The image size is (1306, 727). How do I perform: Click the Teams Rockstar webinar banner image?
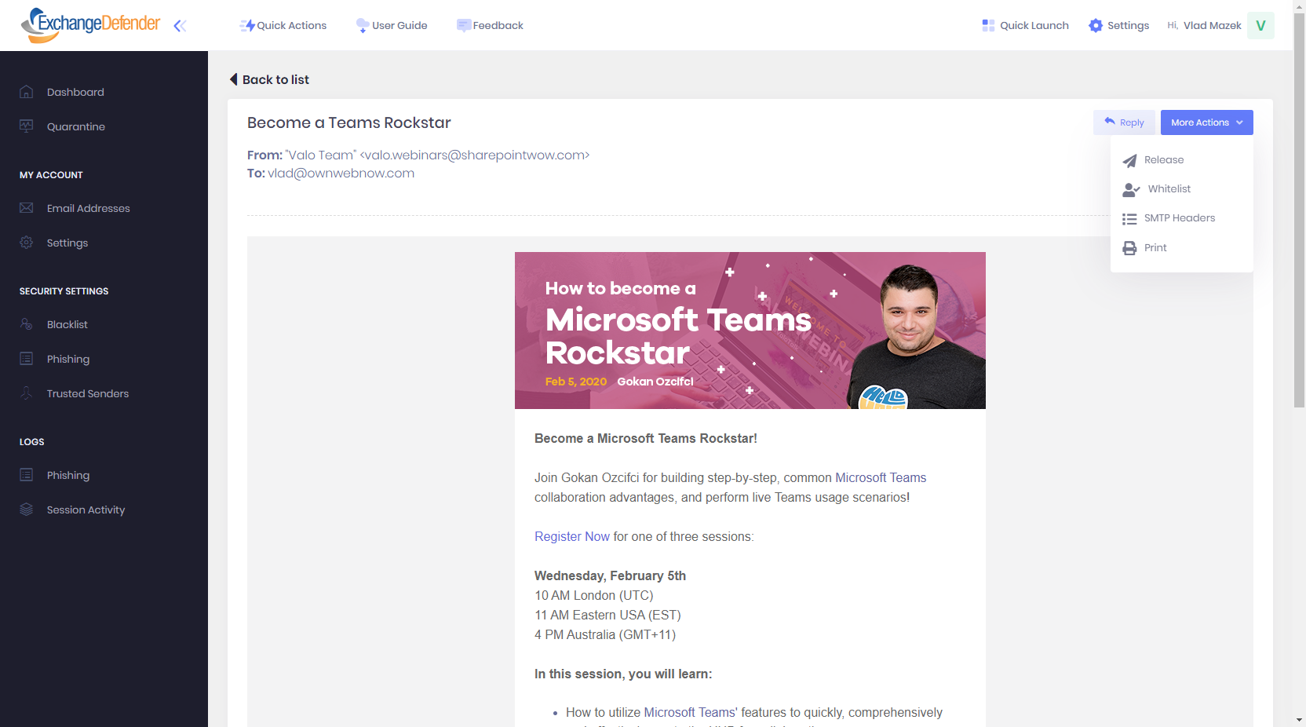click(x=750, y=331)
